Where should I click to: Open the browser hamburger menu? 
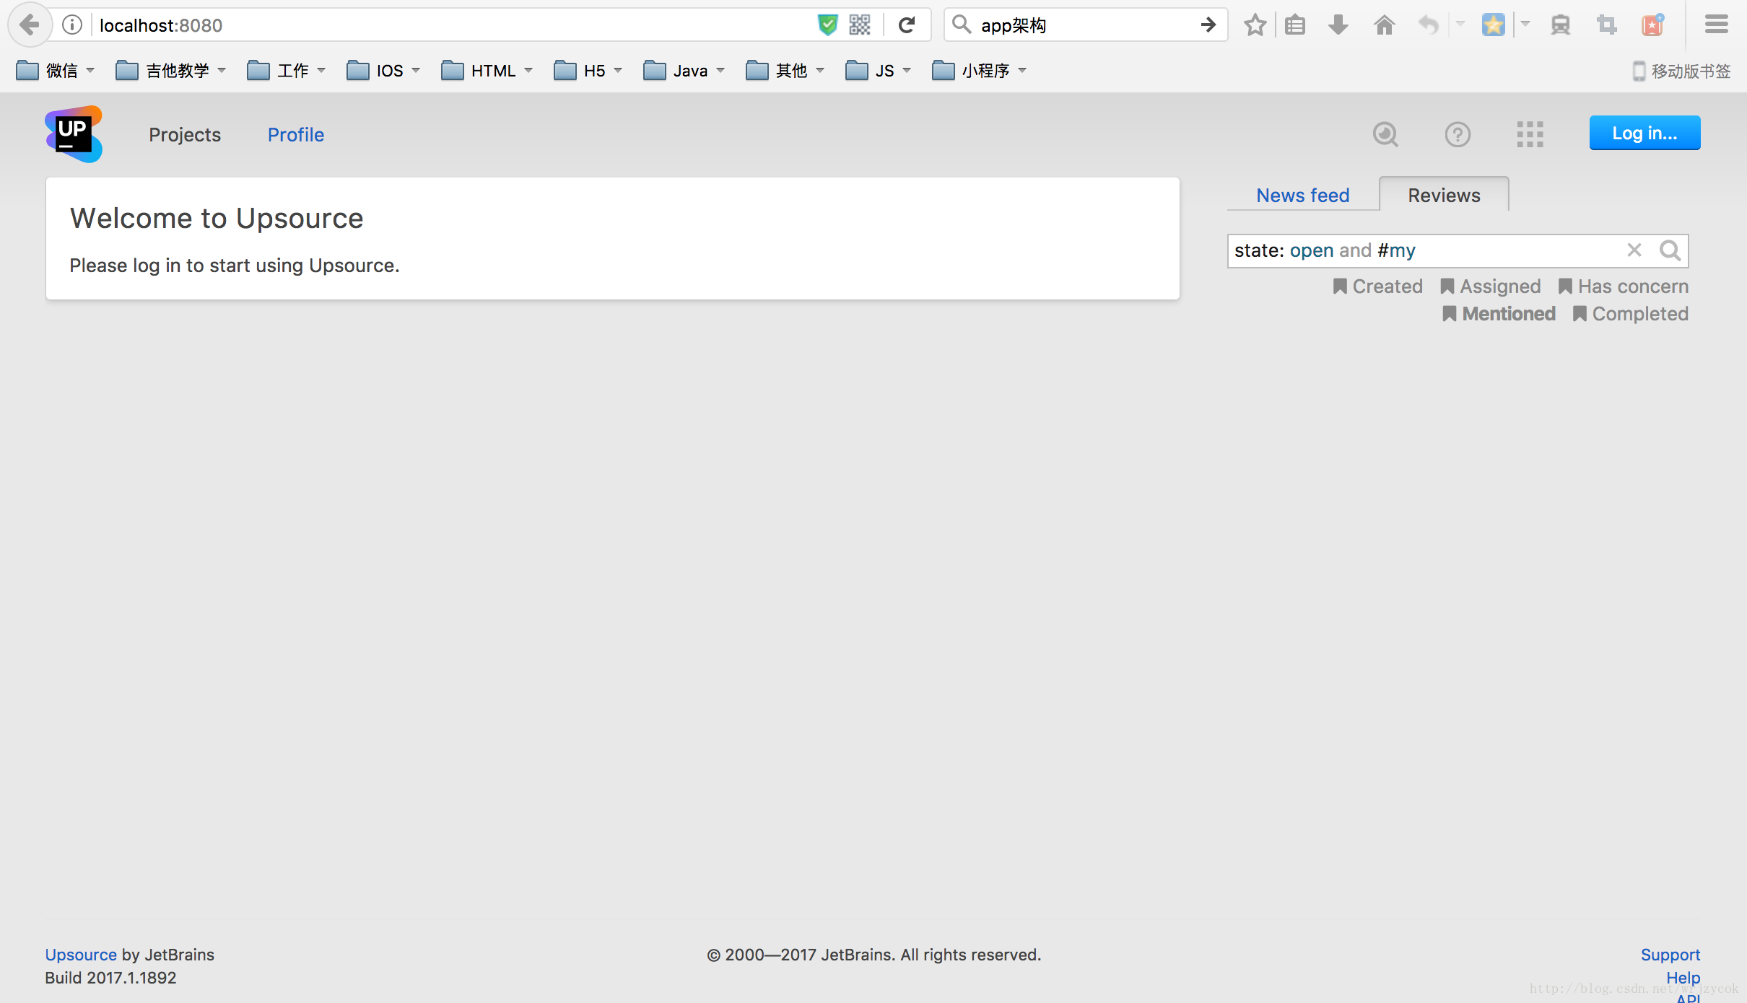[x=1717, y=25]
